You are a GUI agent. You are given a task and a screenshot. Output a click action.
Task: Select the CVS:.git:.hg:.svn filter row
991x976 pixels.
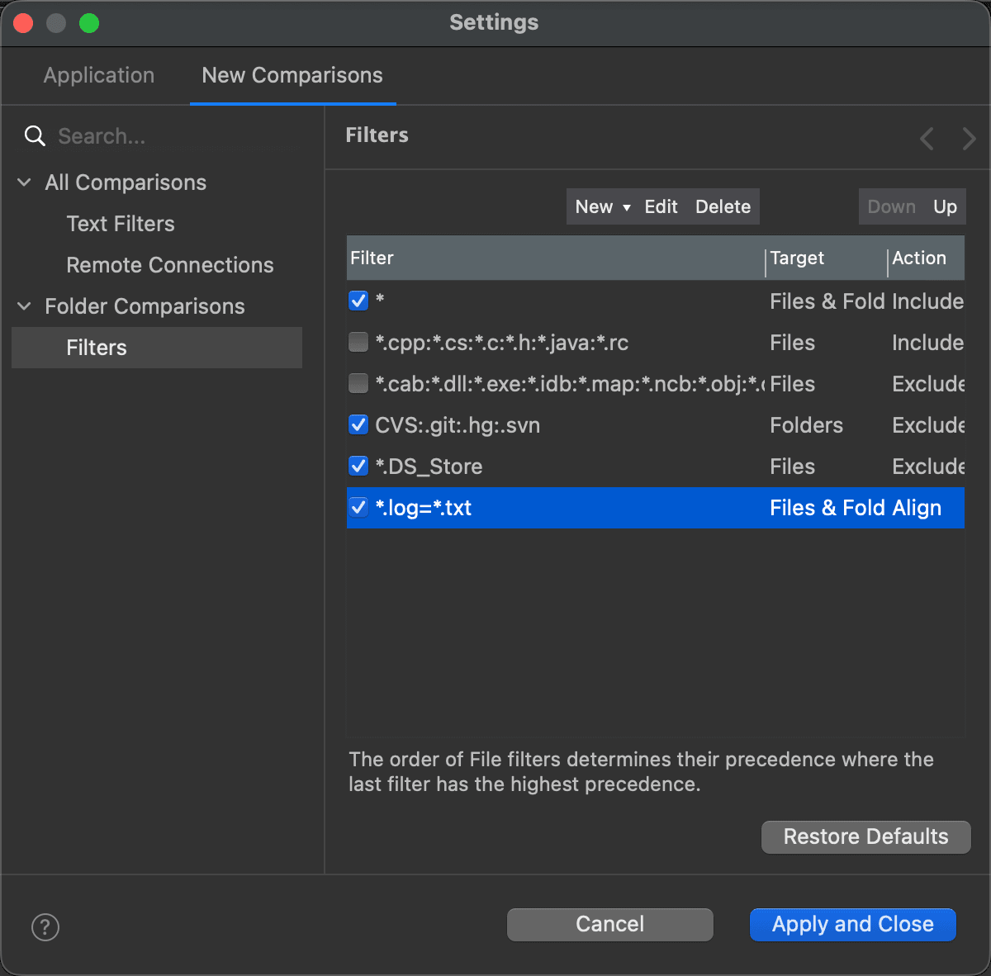[656, 424]
